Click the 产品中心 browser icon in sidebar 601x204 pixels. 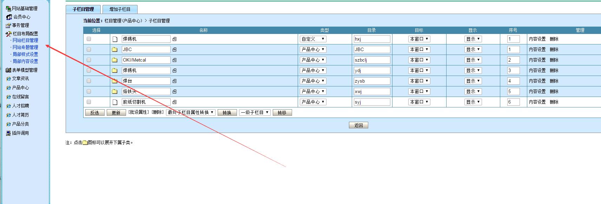8,87
